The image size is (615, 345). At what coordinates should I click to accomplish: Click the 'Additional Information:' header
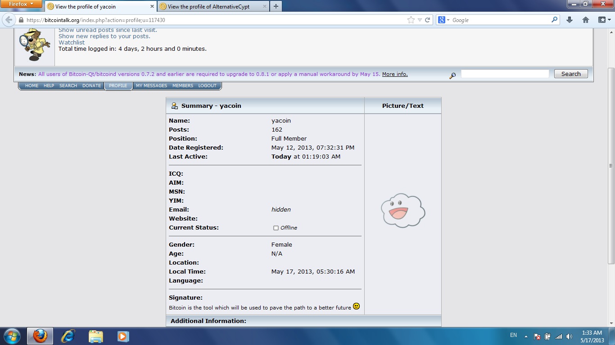[x=208, y=321]
